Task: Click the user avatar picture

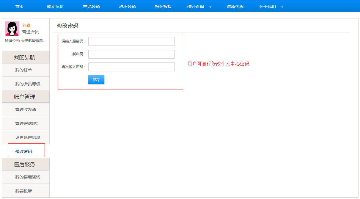Action: 12,29
